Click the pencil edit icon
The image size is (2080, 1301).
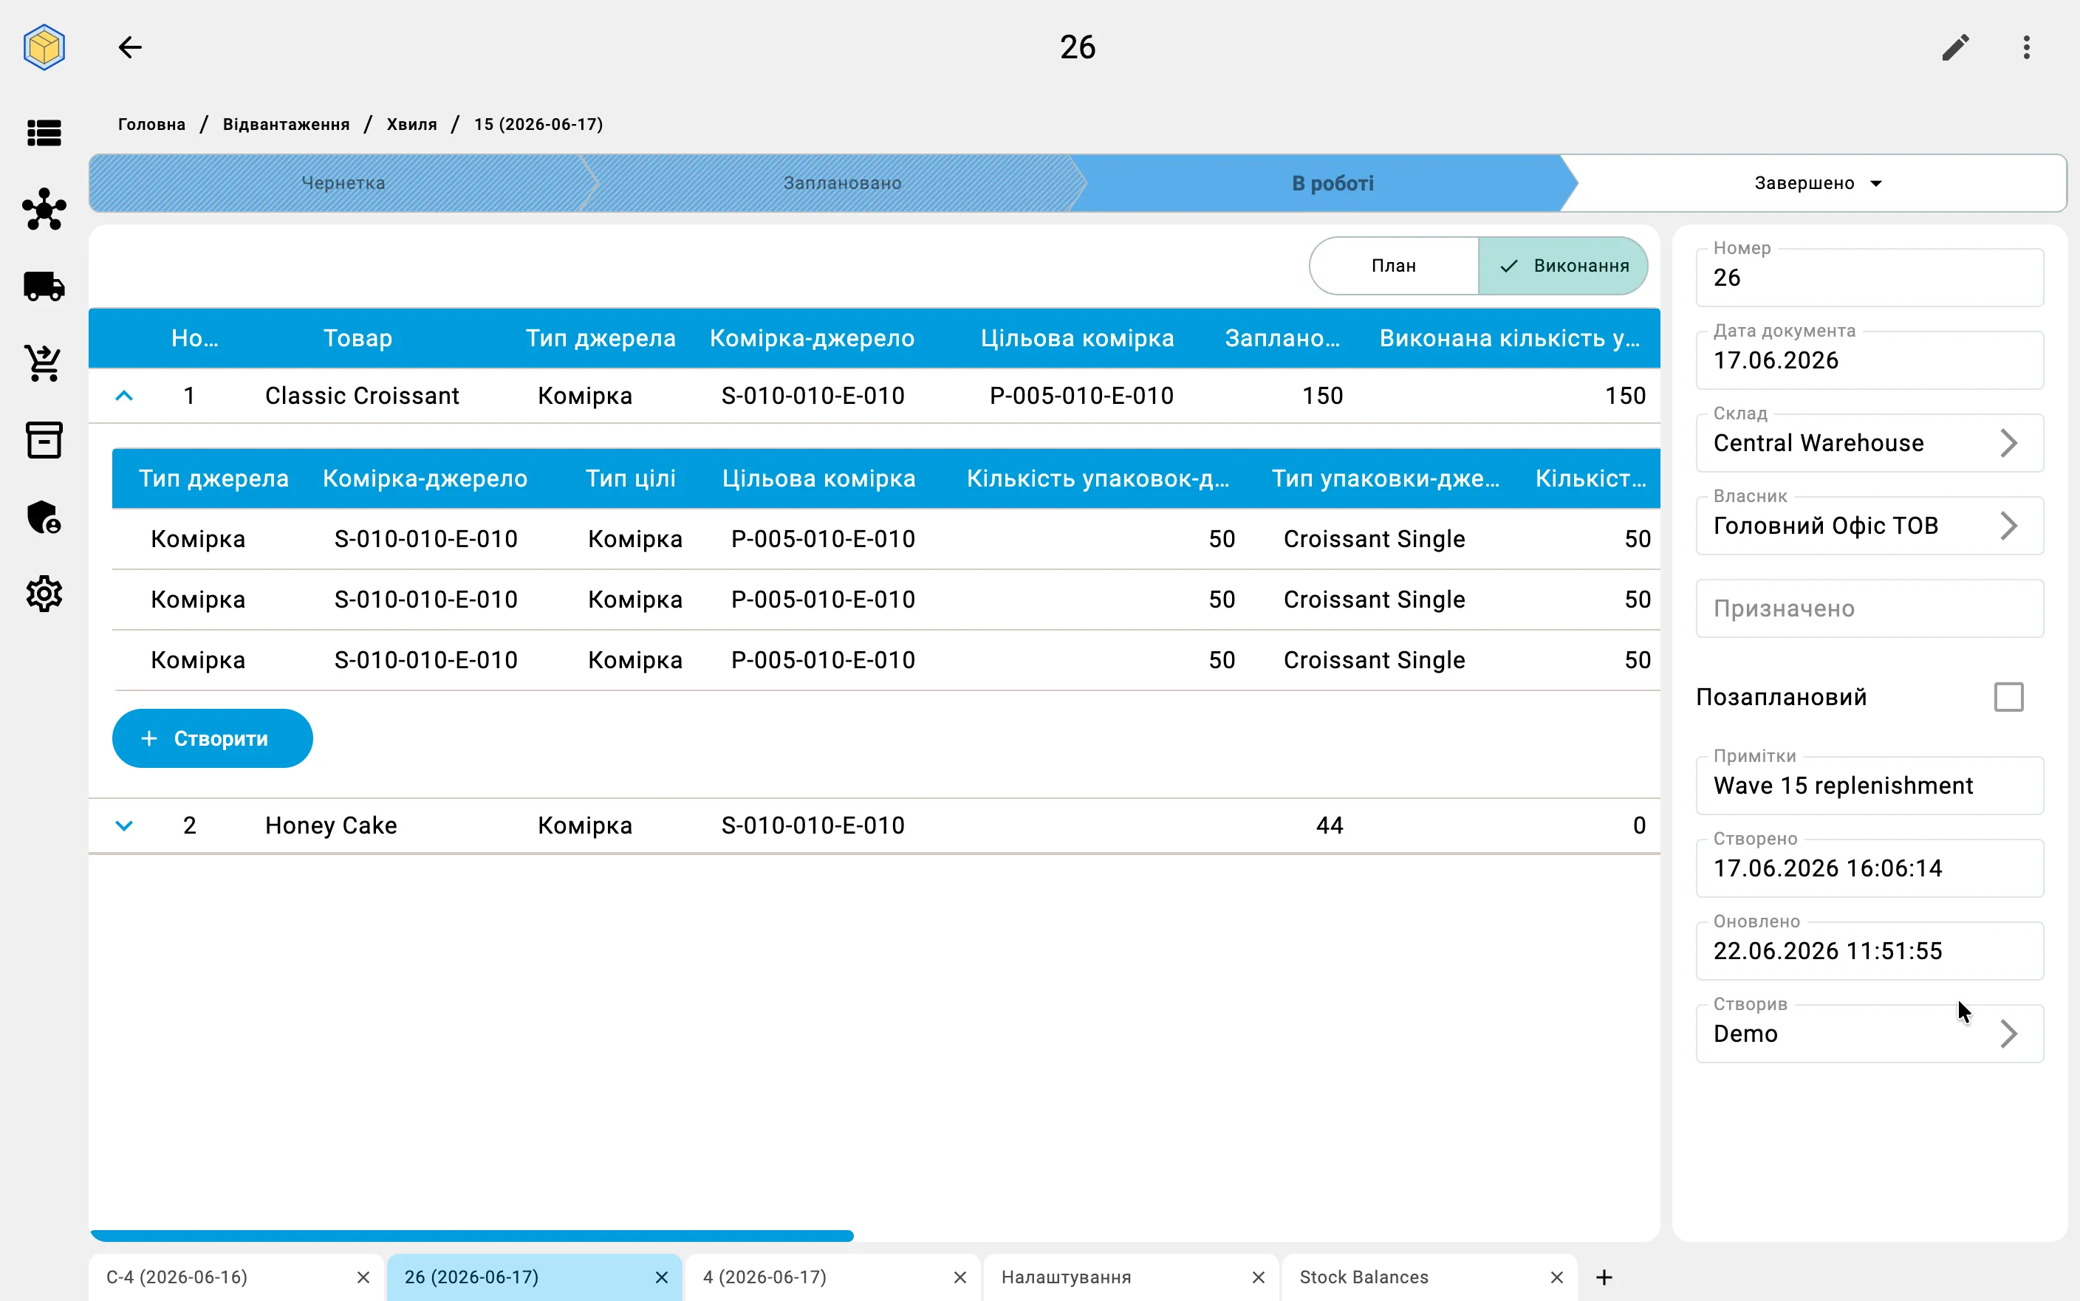click(1955, 47)
